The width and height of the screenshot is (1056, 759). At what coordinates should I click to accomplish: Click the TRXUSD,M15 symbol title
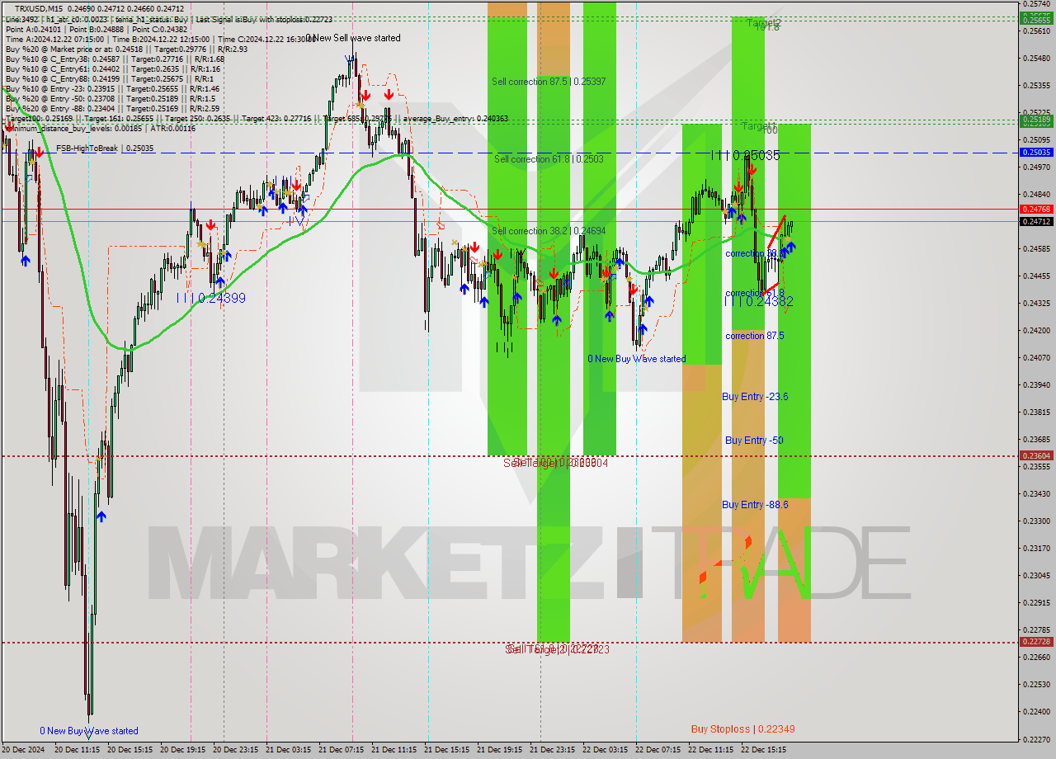tap(38, 8)
